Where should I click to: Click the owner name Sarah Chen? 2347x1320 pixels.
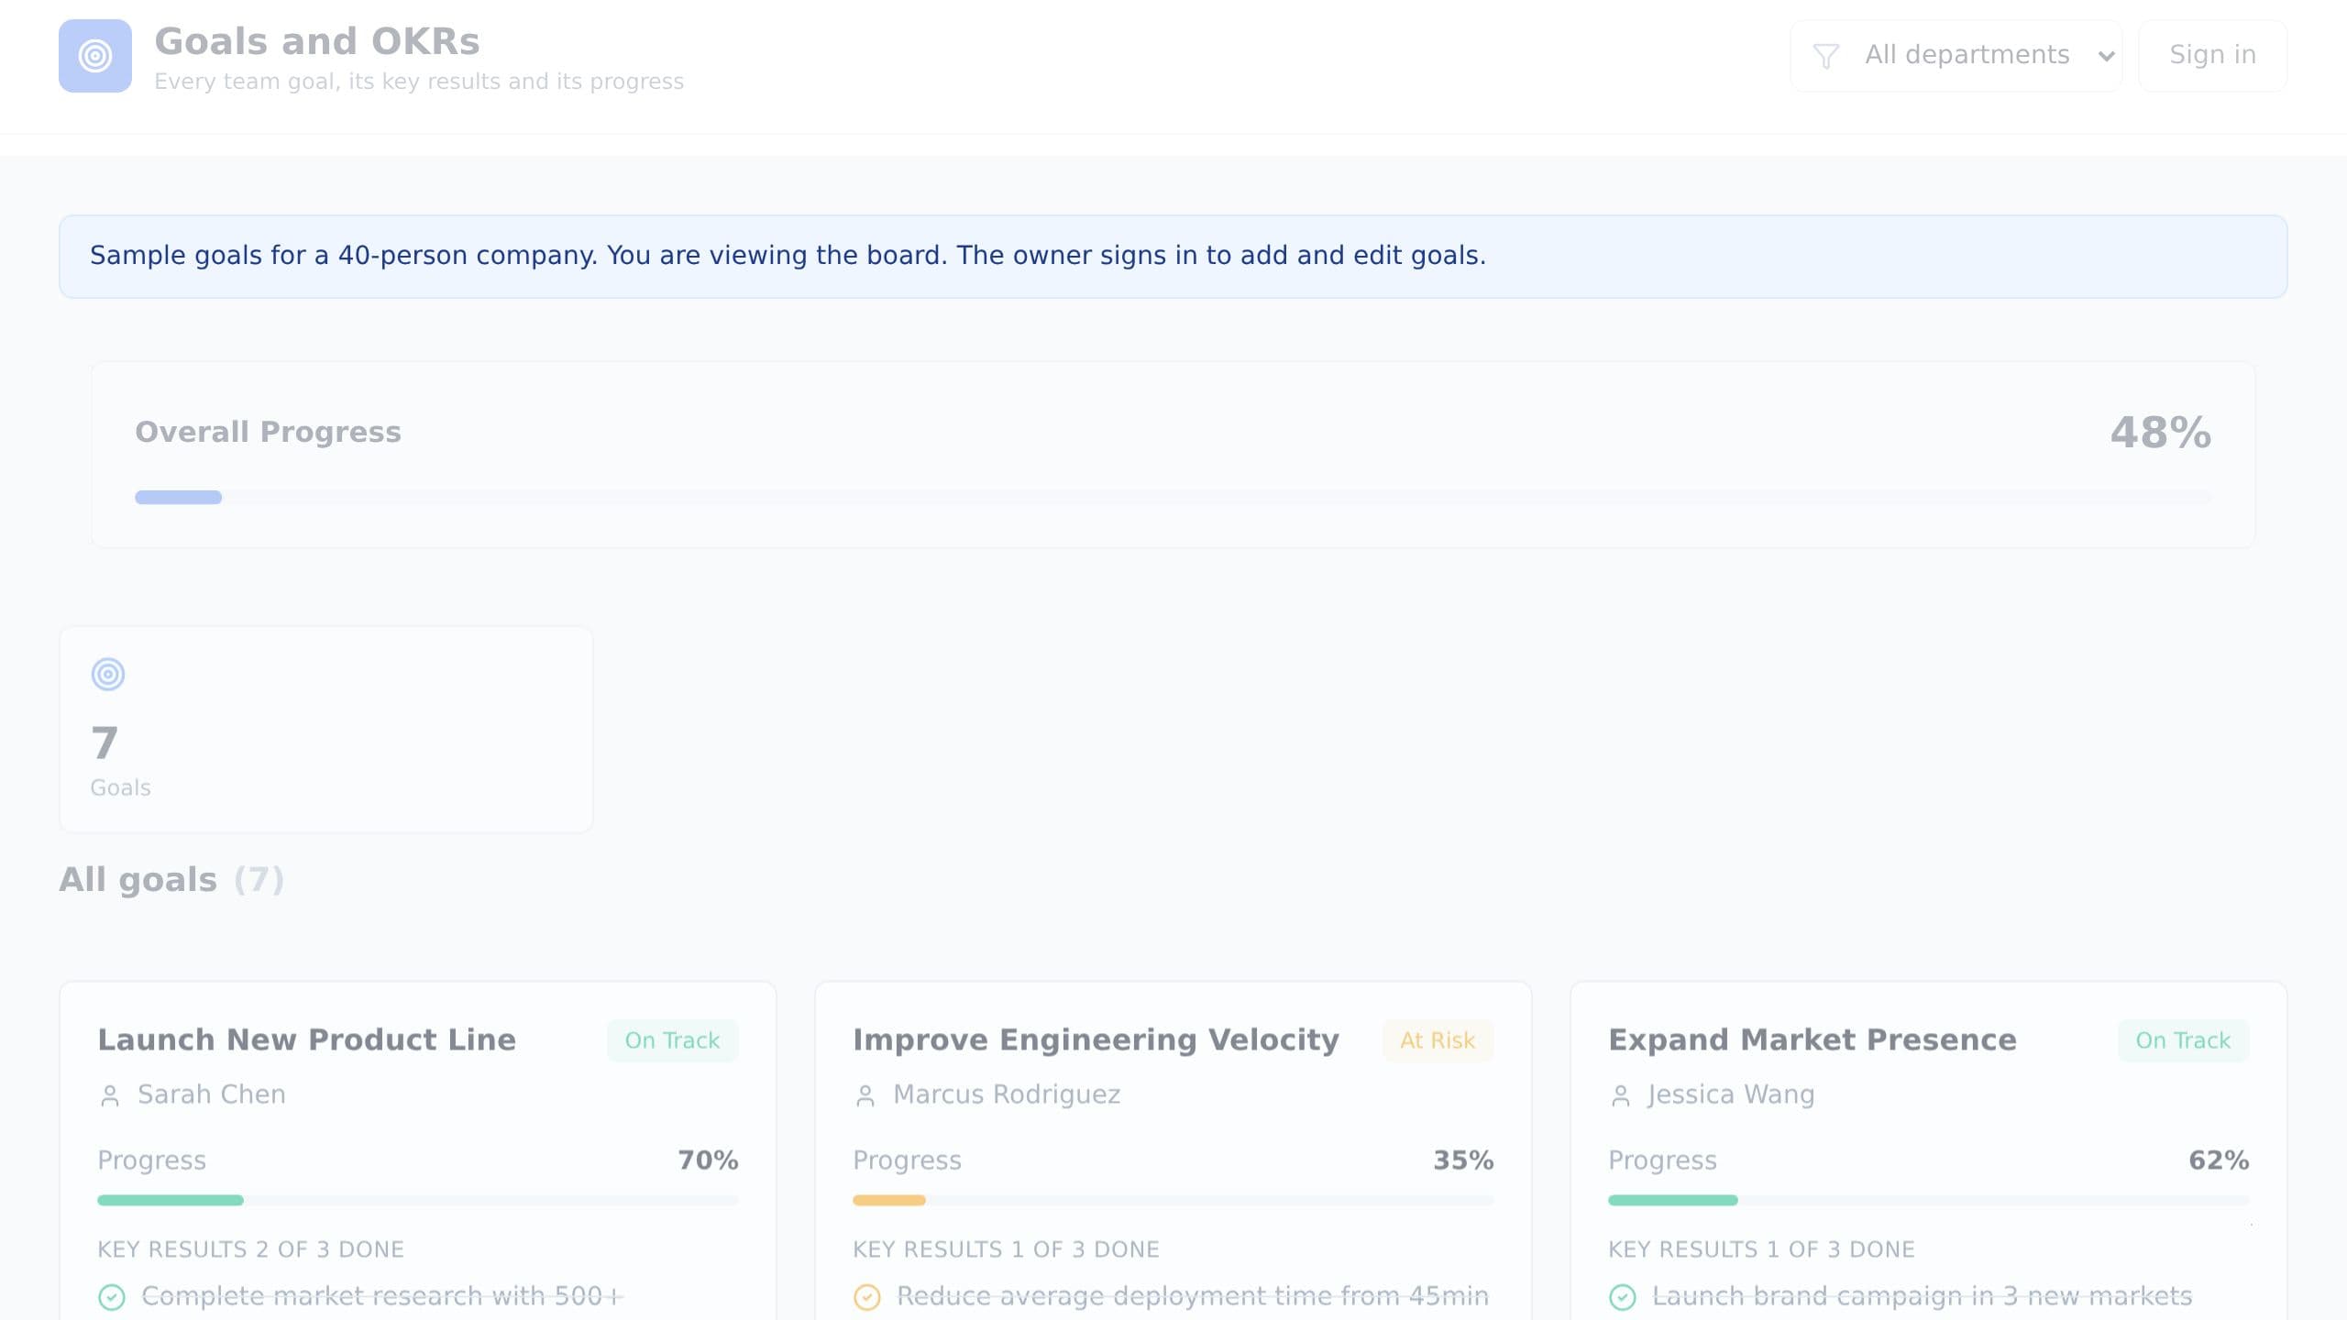coord(212,1094)
